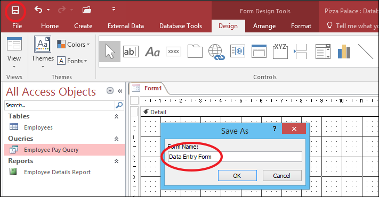Viewport: 379px width, 197px height.
Task: Click the Redo arrow icon
Action: tap(62, 10)
